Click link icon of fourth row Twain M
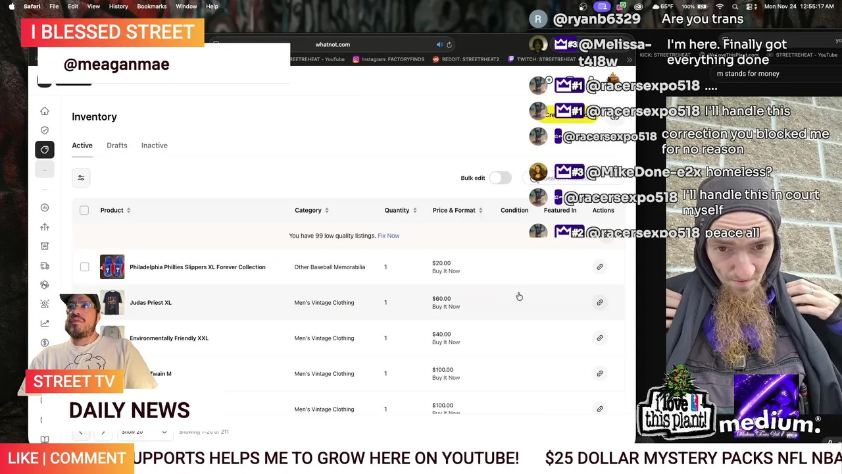This screenshot has height=474, width=842. point(600,374)
